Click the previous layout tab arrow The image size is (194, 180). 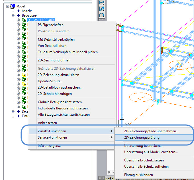[x=113, y=172]
